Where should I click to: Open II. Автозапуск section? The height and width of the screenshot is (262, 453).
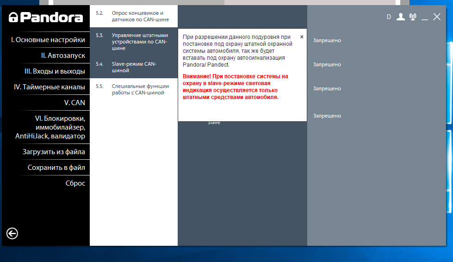coord(63,56)
